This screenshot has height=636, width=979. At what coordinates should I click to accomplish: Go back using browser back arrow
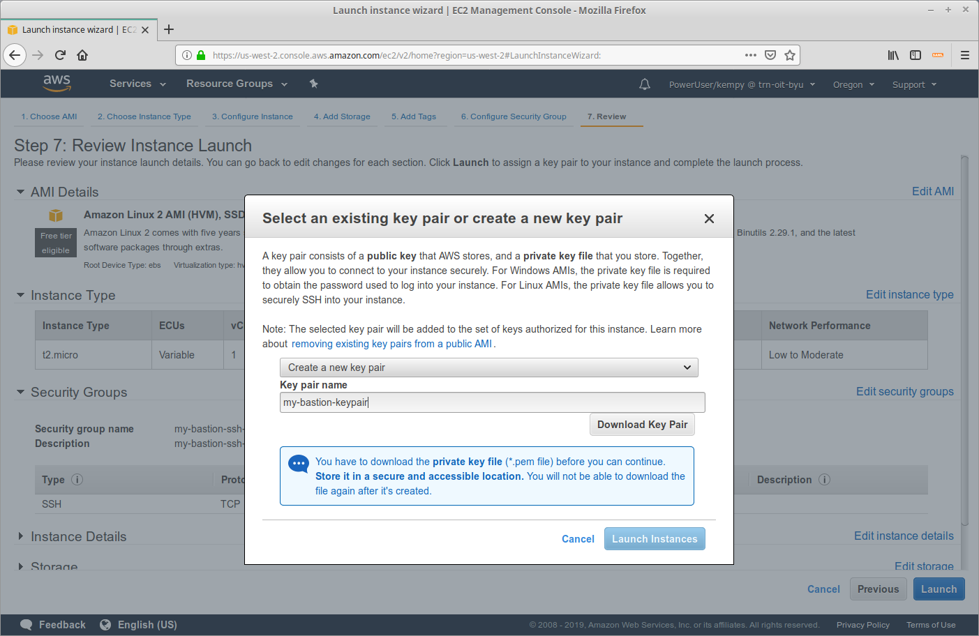[15, 55]
